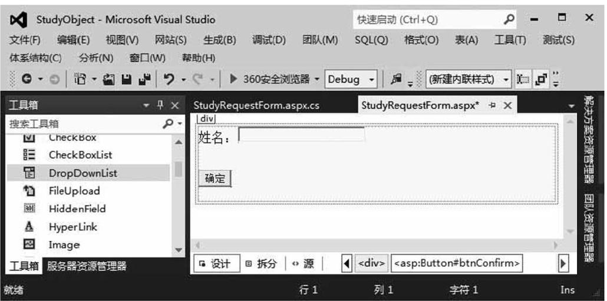Click the navigate forward arrow icon
This screenshot has height=301, width=607.
point(55,80)
